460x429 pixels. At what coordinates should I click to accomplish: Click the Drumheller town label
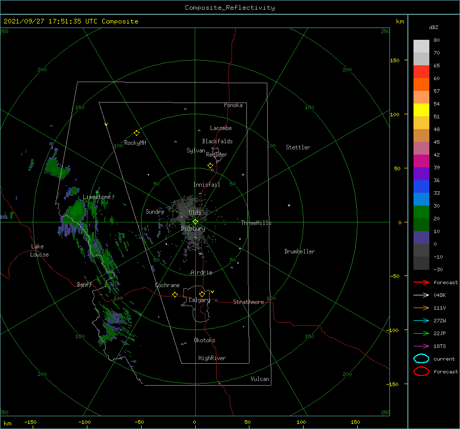[300, 251]
